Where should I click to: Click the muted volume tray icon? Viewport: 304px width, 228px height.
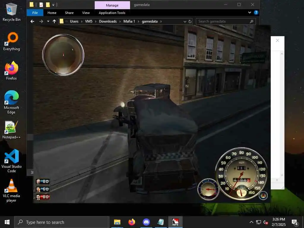265,222
